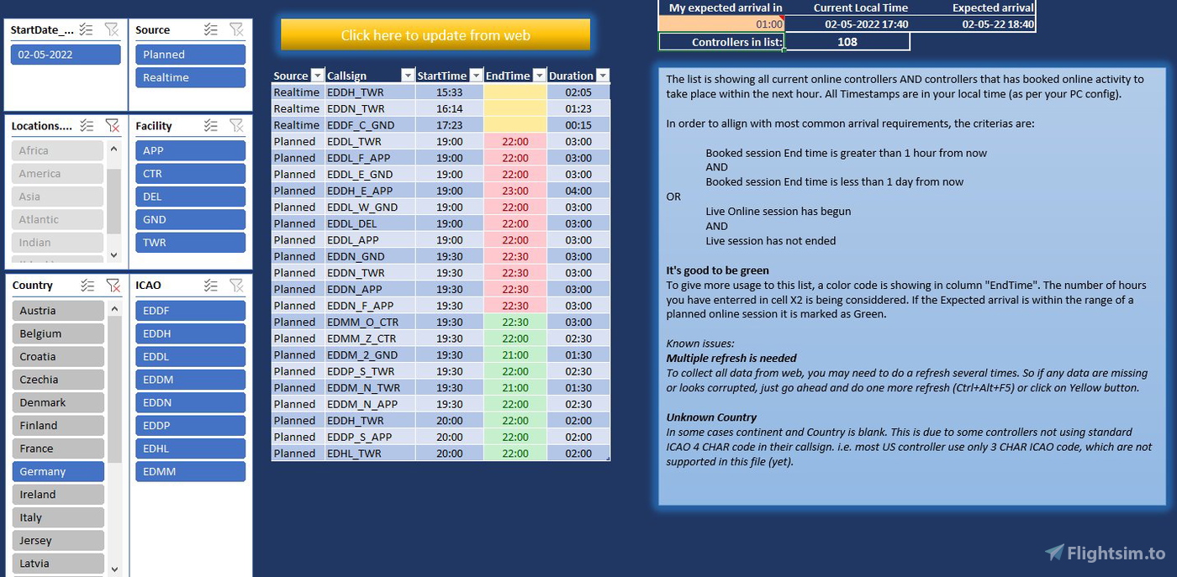Viewport: 1177px width, 577px height.
Task: Toggle TWR in the Facility slicer
Action: 190,242
